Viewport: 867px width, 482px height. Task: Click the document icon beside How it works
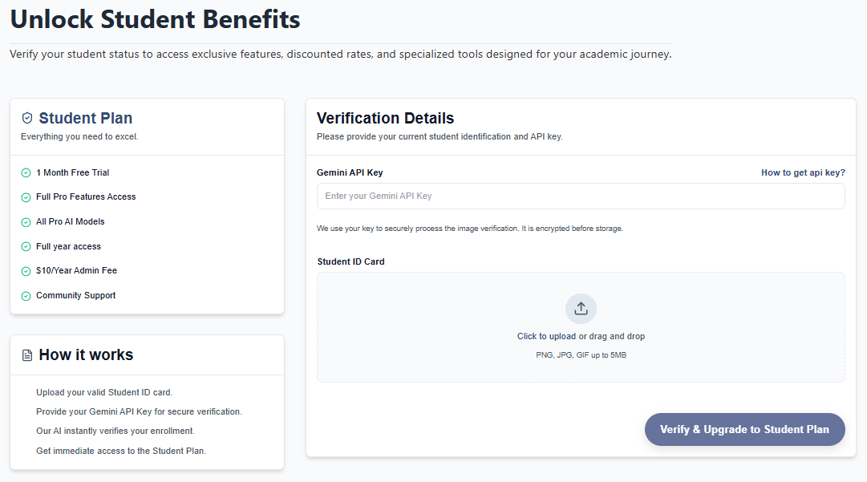(x=27, y=355)
